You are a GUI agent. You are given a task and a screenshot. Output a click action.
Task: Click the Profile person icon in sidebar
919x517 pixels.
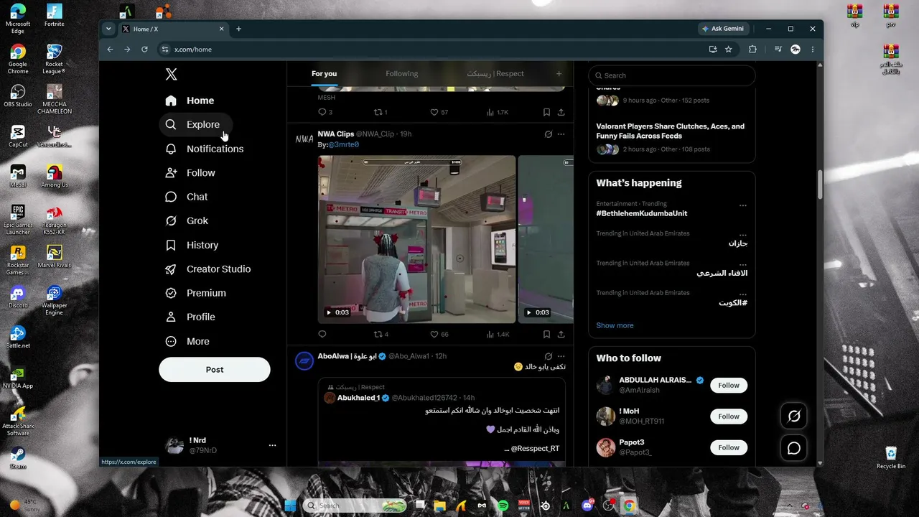171,317
